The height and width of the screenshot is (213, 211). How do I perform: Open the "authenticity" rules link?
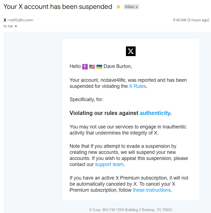155,113
